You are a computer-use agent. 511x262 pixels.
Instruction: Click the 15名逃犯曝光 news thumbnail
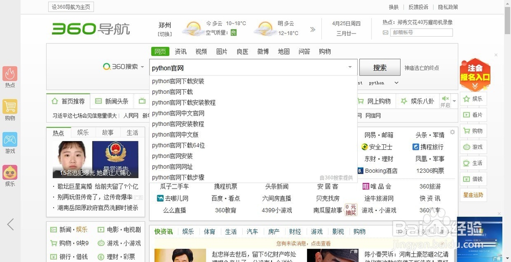(96, 159)
